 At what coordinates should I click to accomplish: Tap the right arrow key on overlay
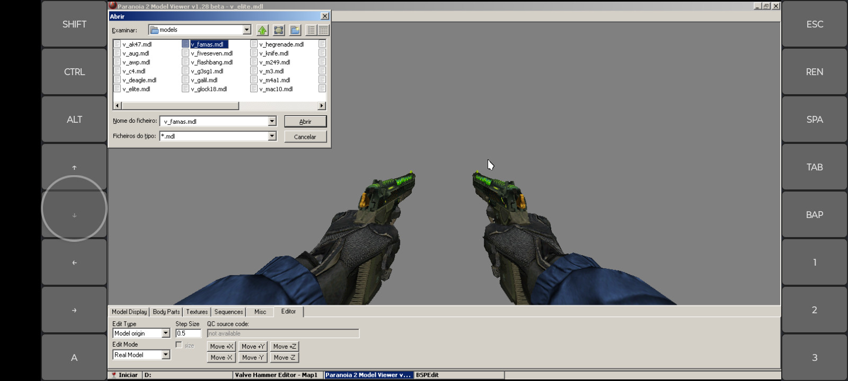pos(74,310)
